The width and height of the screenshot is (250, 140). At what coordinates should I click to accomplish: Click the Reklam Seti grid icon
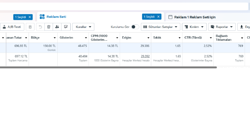click(42, 17)
